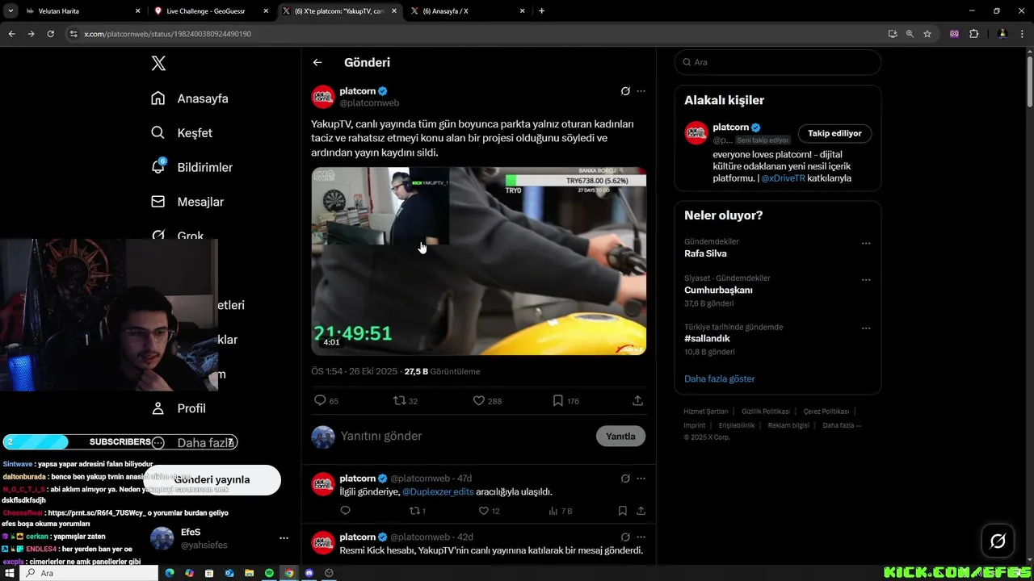Switch to the Anasayfa / X tab
This screenshot has width=1034, height=581.
[x=467, y=11]
